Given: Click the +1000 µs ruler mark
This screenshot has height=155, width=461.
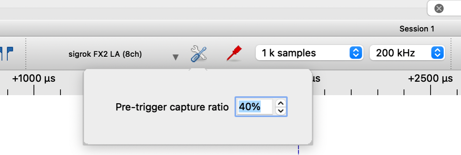Looking at the screenshot, I should coord(34,79).
